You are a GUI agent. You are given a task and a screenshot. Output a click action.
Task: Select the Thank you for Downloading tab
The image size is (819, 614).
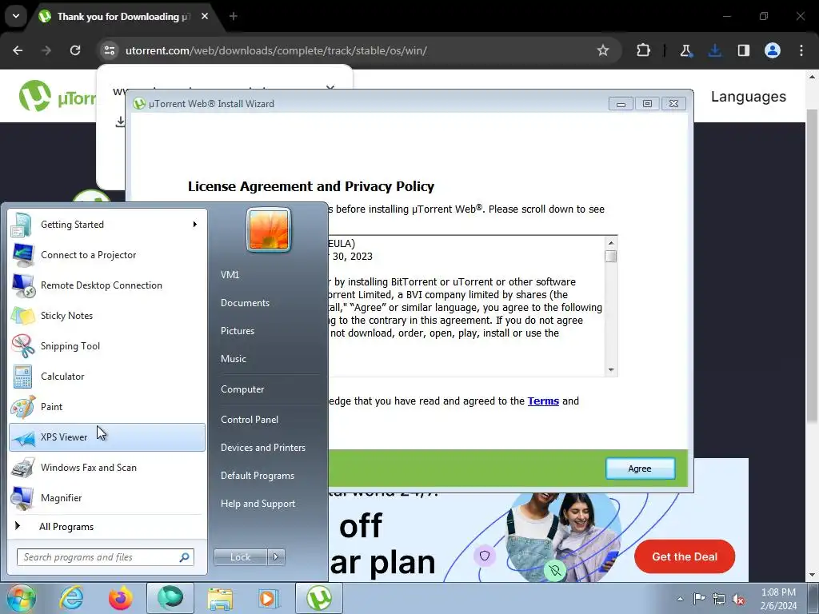click(x=124, y=17)
